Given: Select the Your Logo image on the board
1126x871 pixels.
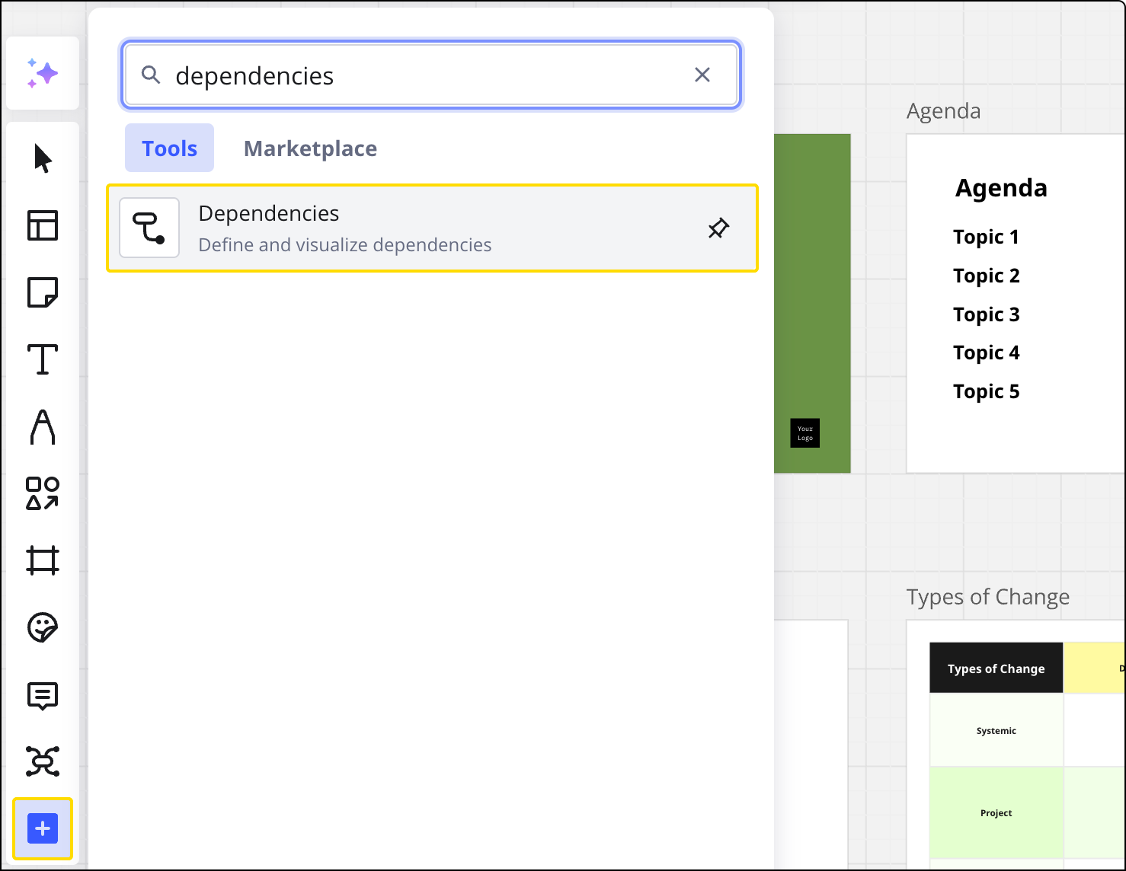Looking at the screenshot, I should [x=805, y=432].
